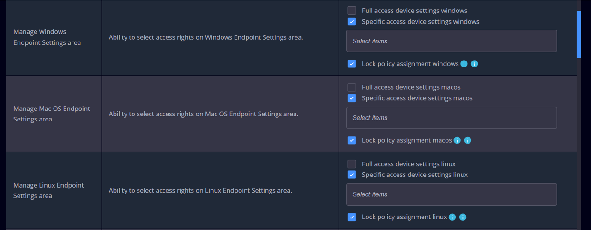Click second info icon after Lock policy assignment linux

[x=463, y=217]
